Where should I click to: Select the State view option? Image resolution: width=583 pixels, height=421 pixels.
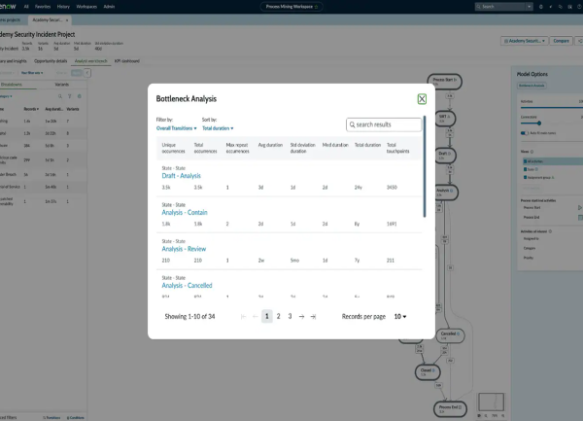pos(532,169)
